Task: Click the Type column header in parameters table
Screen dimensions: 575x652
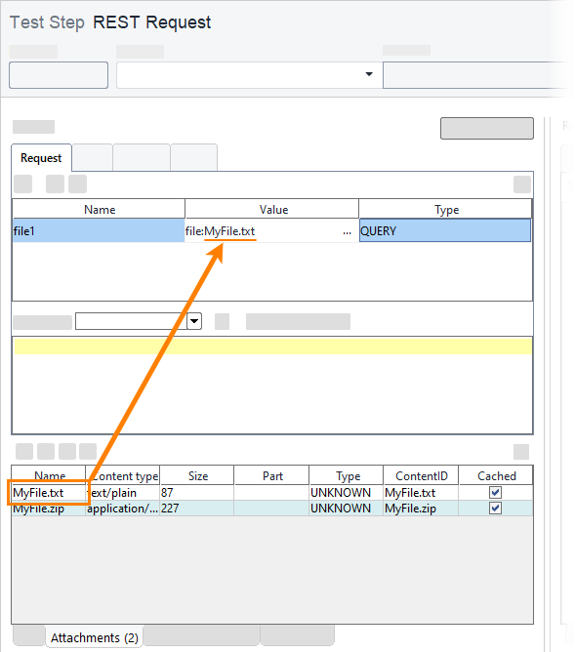Action: (445, 209)
